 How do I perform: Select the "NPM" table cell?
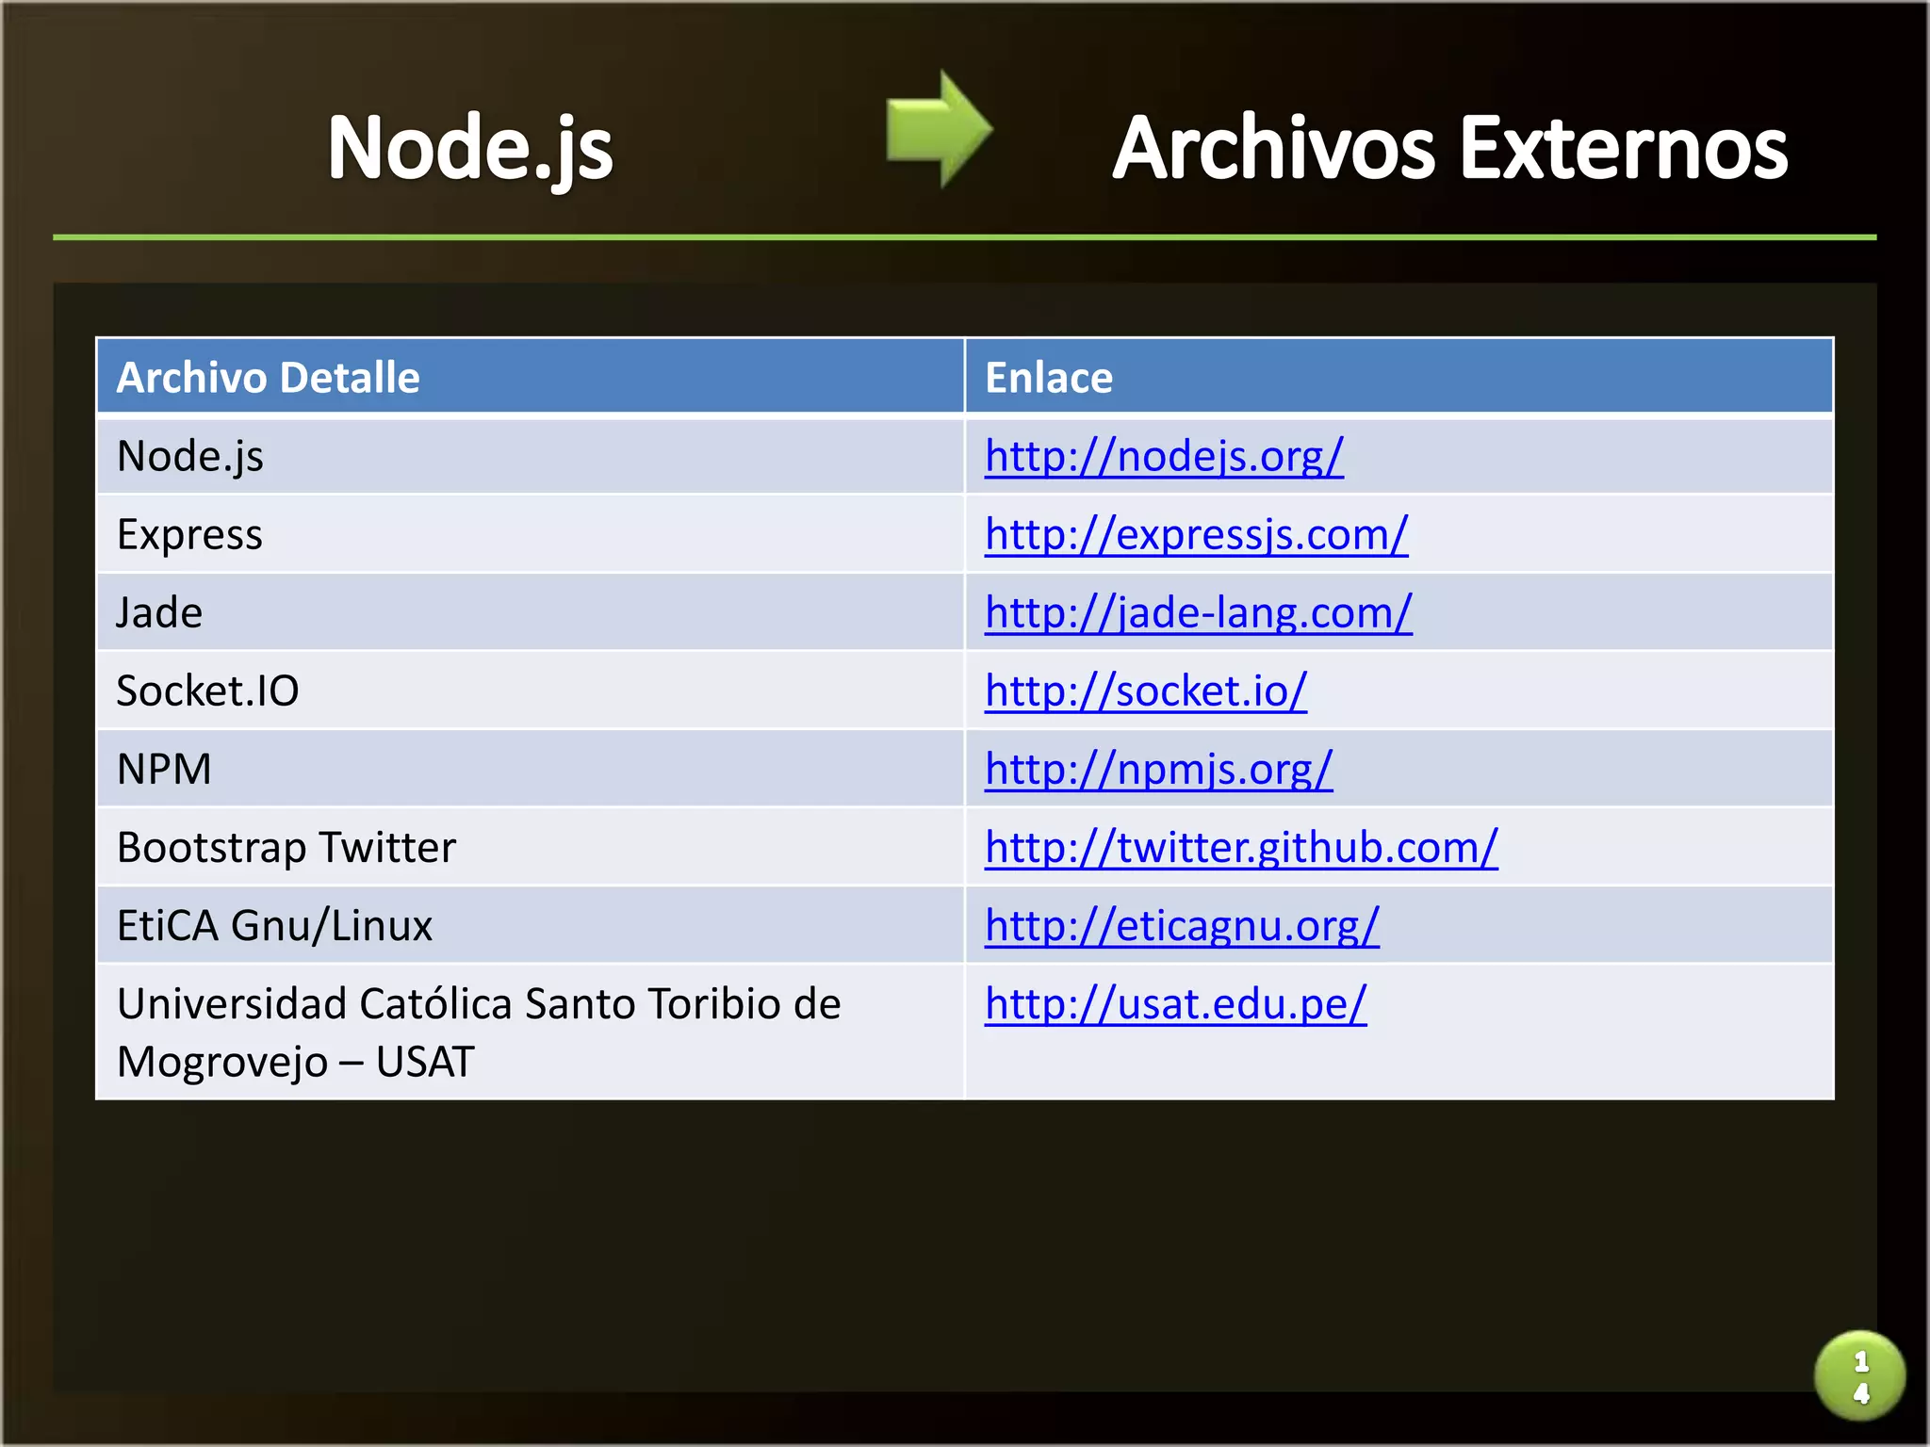tap(531, 769)
